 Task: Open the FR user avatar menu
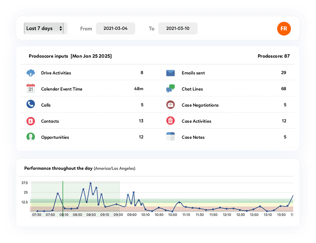pyautogui.click(x=284, y=29)
